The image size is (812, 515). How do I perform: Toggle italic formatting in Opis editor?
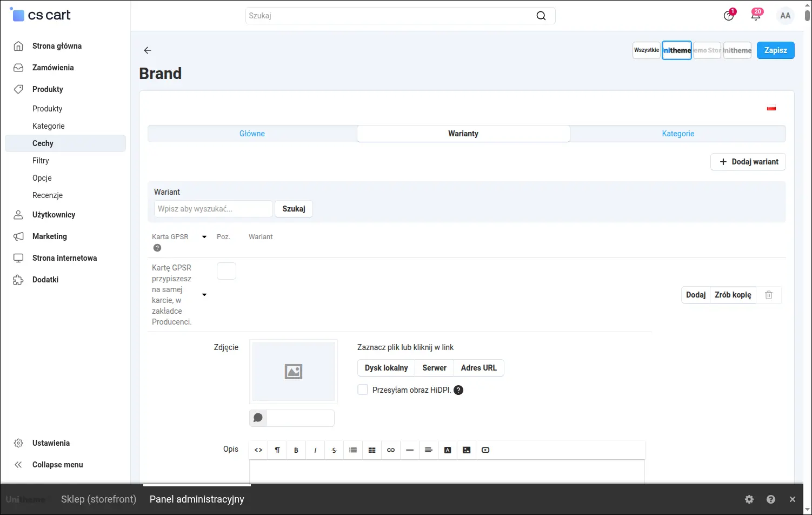[315, 450]
